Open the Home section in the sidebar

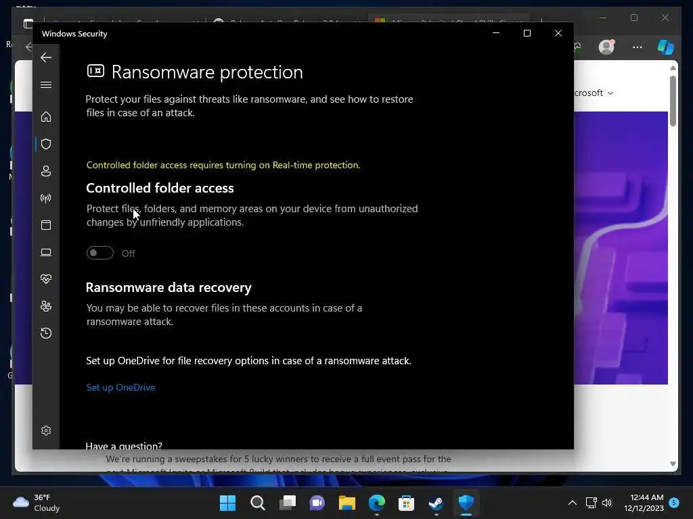click(x=46, y=117)
